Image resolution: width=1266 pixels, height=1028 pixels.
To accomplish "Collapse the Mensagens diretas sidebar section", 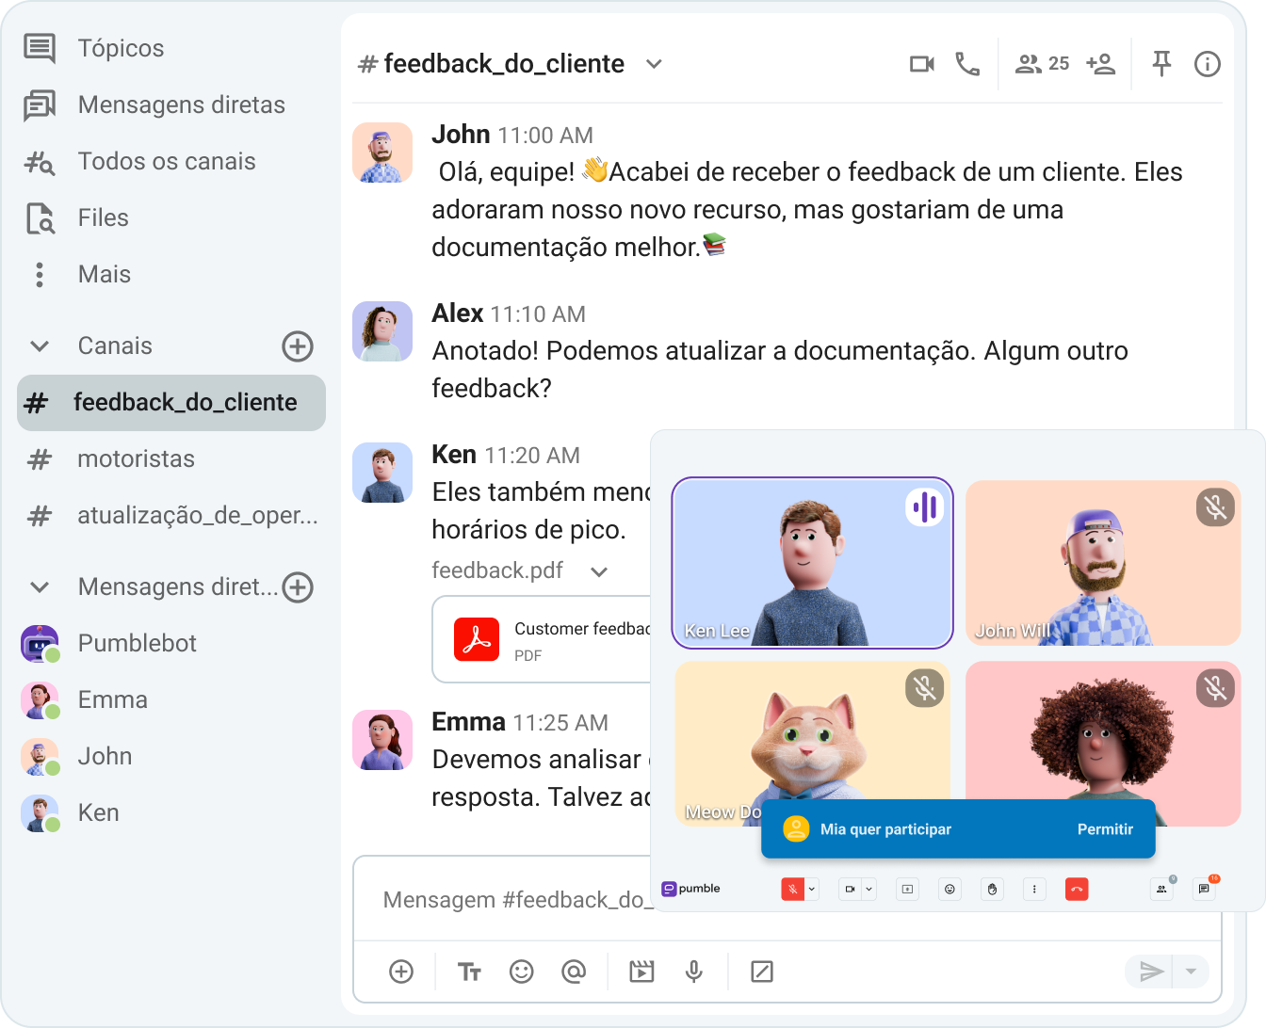I will [40, 587].
